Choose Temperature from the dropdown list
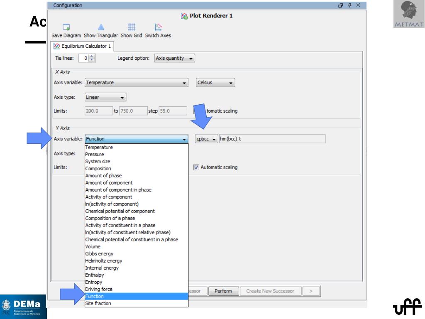The image size is (425, 319). (136, 147)
